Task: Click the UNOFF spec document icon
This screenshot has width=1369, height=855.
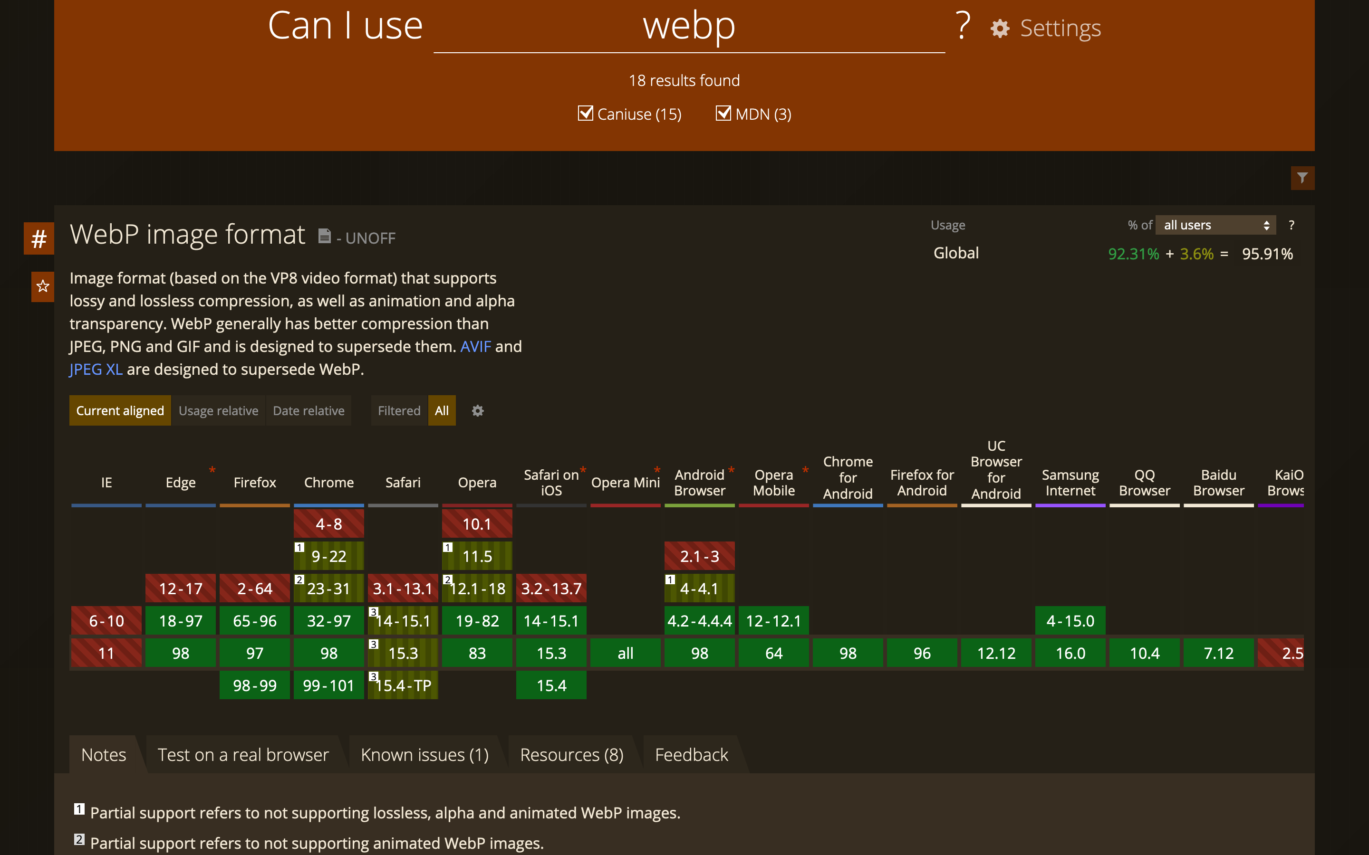Action: (x=324, y=236)
